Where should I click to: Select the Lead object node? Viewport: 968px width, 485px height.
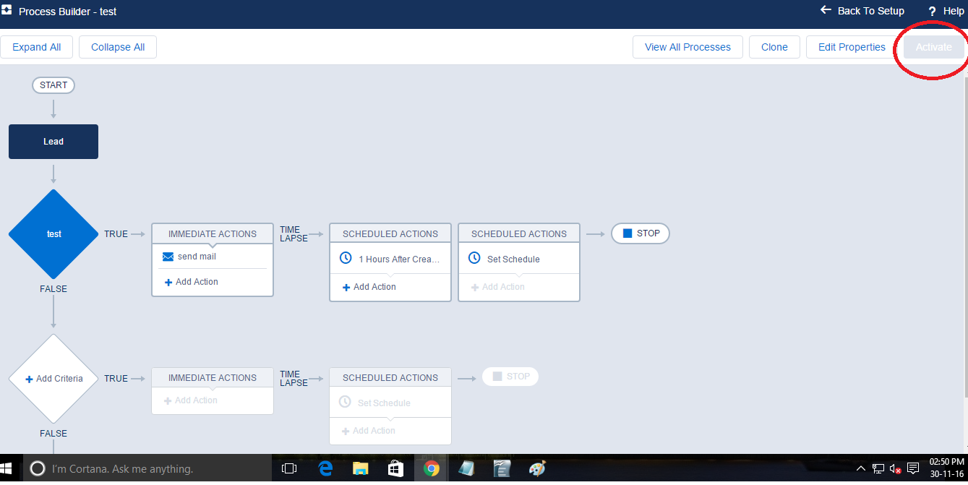[53, 142]
